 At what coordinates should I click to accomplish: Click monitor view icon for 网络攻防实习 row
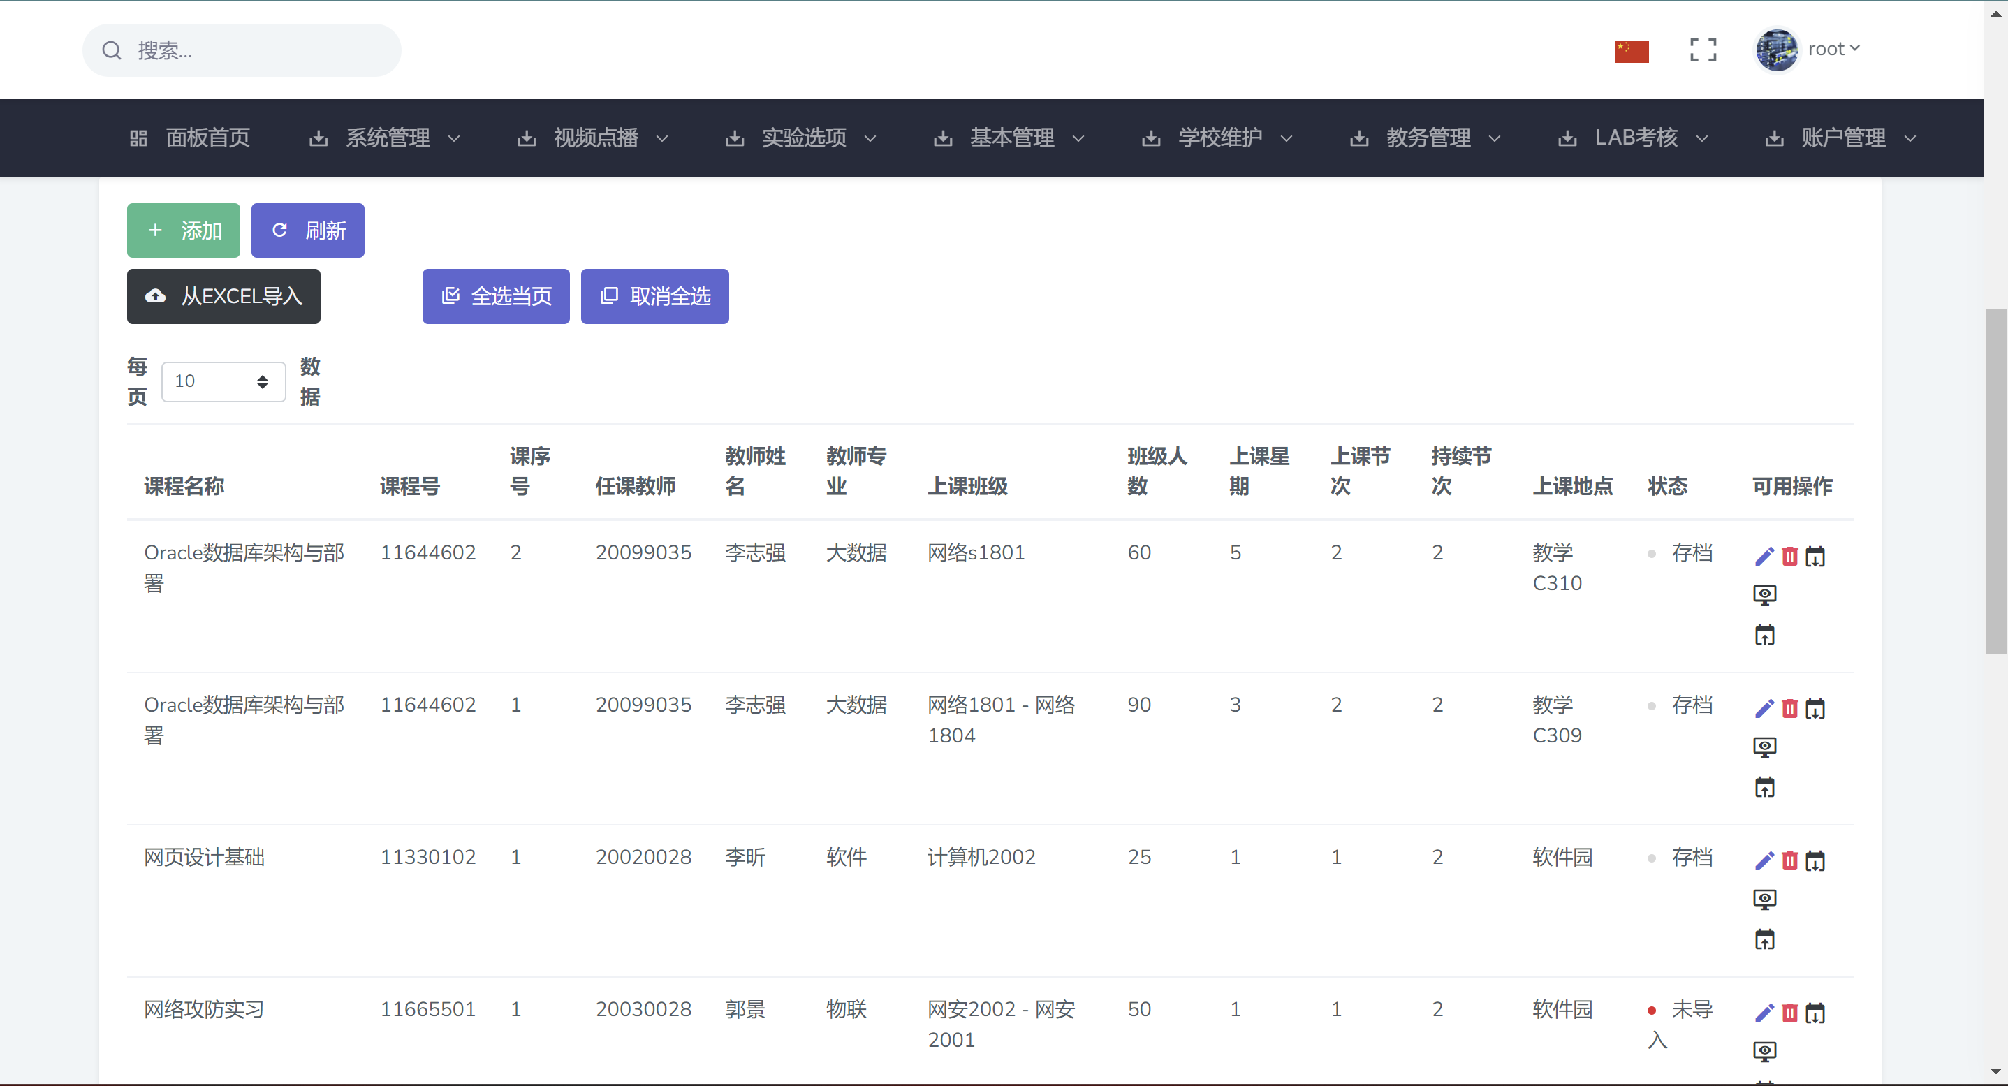pos(1765,1052)
